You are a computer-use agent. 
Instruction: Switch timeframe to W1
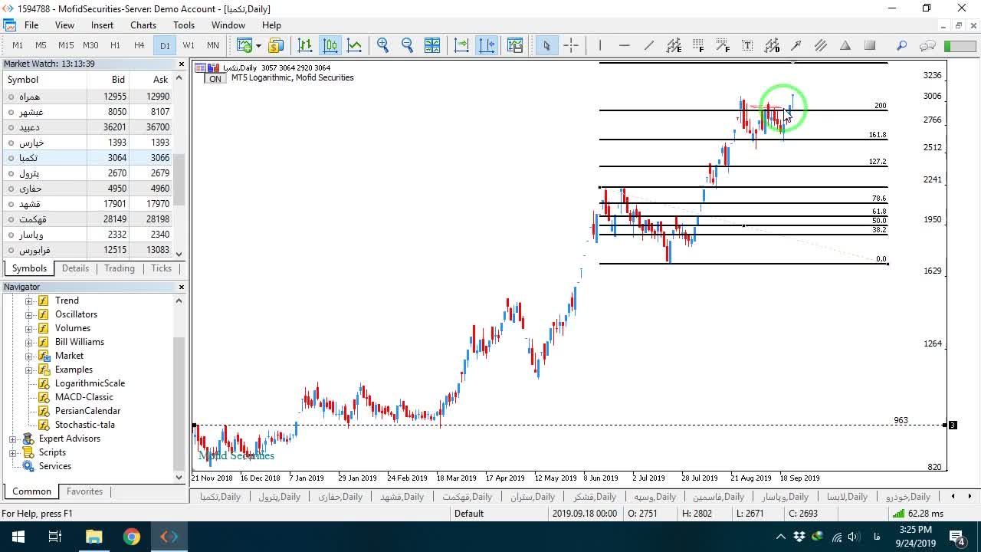[189, 45]
